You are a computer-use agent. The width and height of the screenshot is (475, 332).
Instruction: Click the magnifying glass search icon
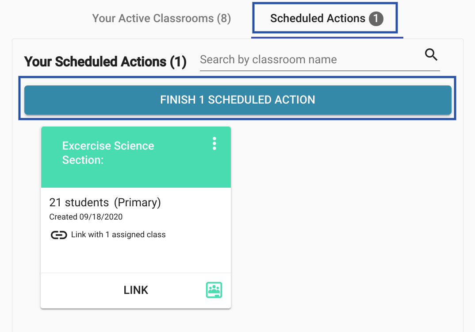point(431,55)
